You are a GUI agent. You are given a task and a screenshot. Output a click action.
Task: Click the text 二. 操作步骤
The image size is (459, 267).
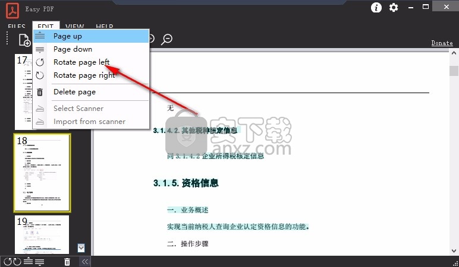[x=188, y=244]
